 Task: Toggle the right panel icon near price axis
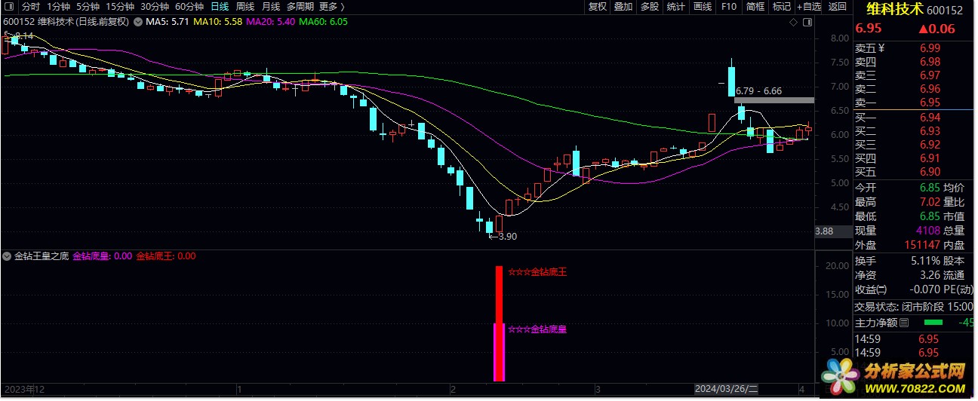coord(807,23)
